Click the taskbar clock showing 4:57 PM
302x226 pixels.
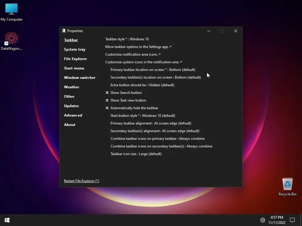(x=277, y=220)
